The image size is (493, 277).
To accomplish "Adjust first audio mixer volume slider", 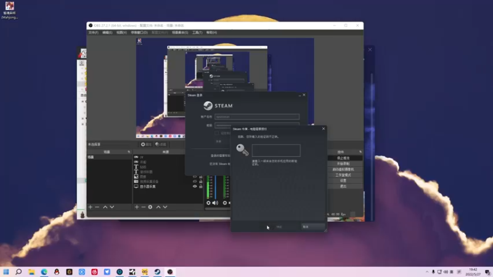I will click(x=215, y=187).
